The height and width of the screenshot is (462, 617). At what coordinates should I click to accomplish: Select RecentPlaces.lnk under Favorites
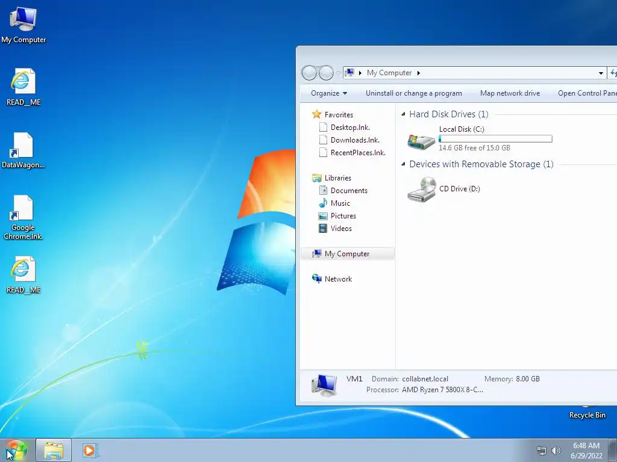click(358, 152)
